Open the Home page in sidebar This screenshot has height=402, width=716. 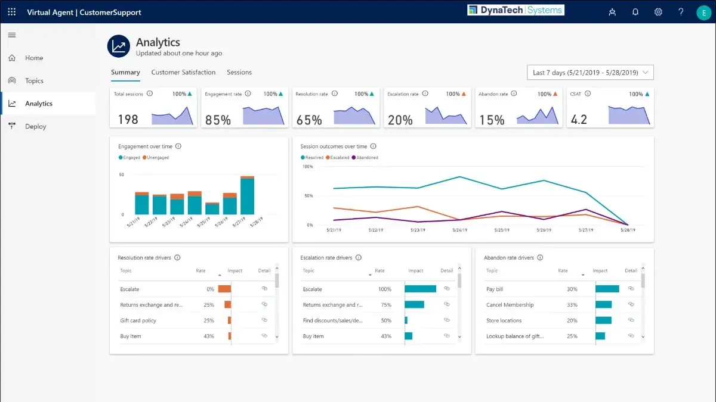pos(34,58)
